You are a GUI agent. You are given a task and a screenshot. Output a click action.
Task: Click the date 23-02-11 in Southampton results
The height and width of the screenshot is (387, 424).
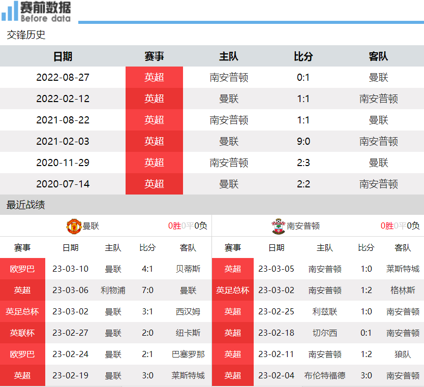(x=276, y=354)
